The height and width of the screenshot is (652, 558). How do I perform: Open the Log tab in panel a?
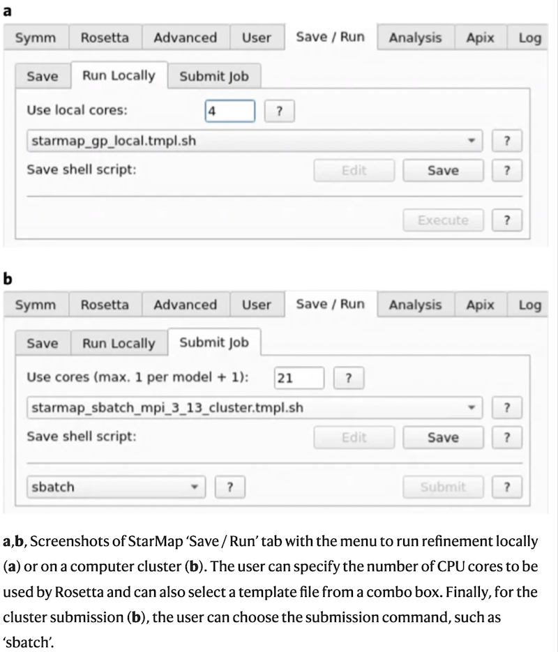(x=530, y=38)
